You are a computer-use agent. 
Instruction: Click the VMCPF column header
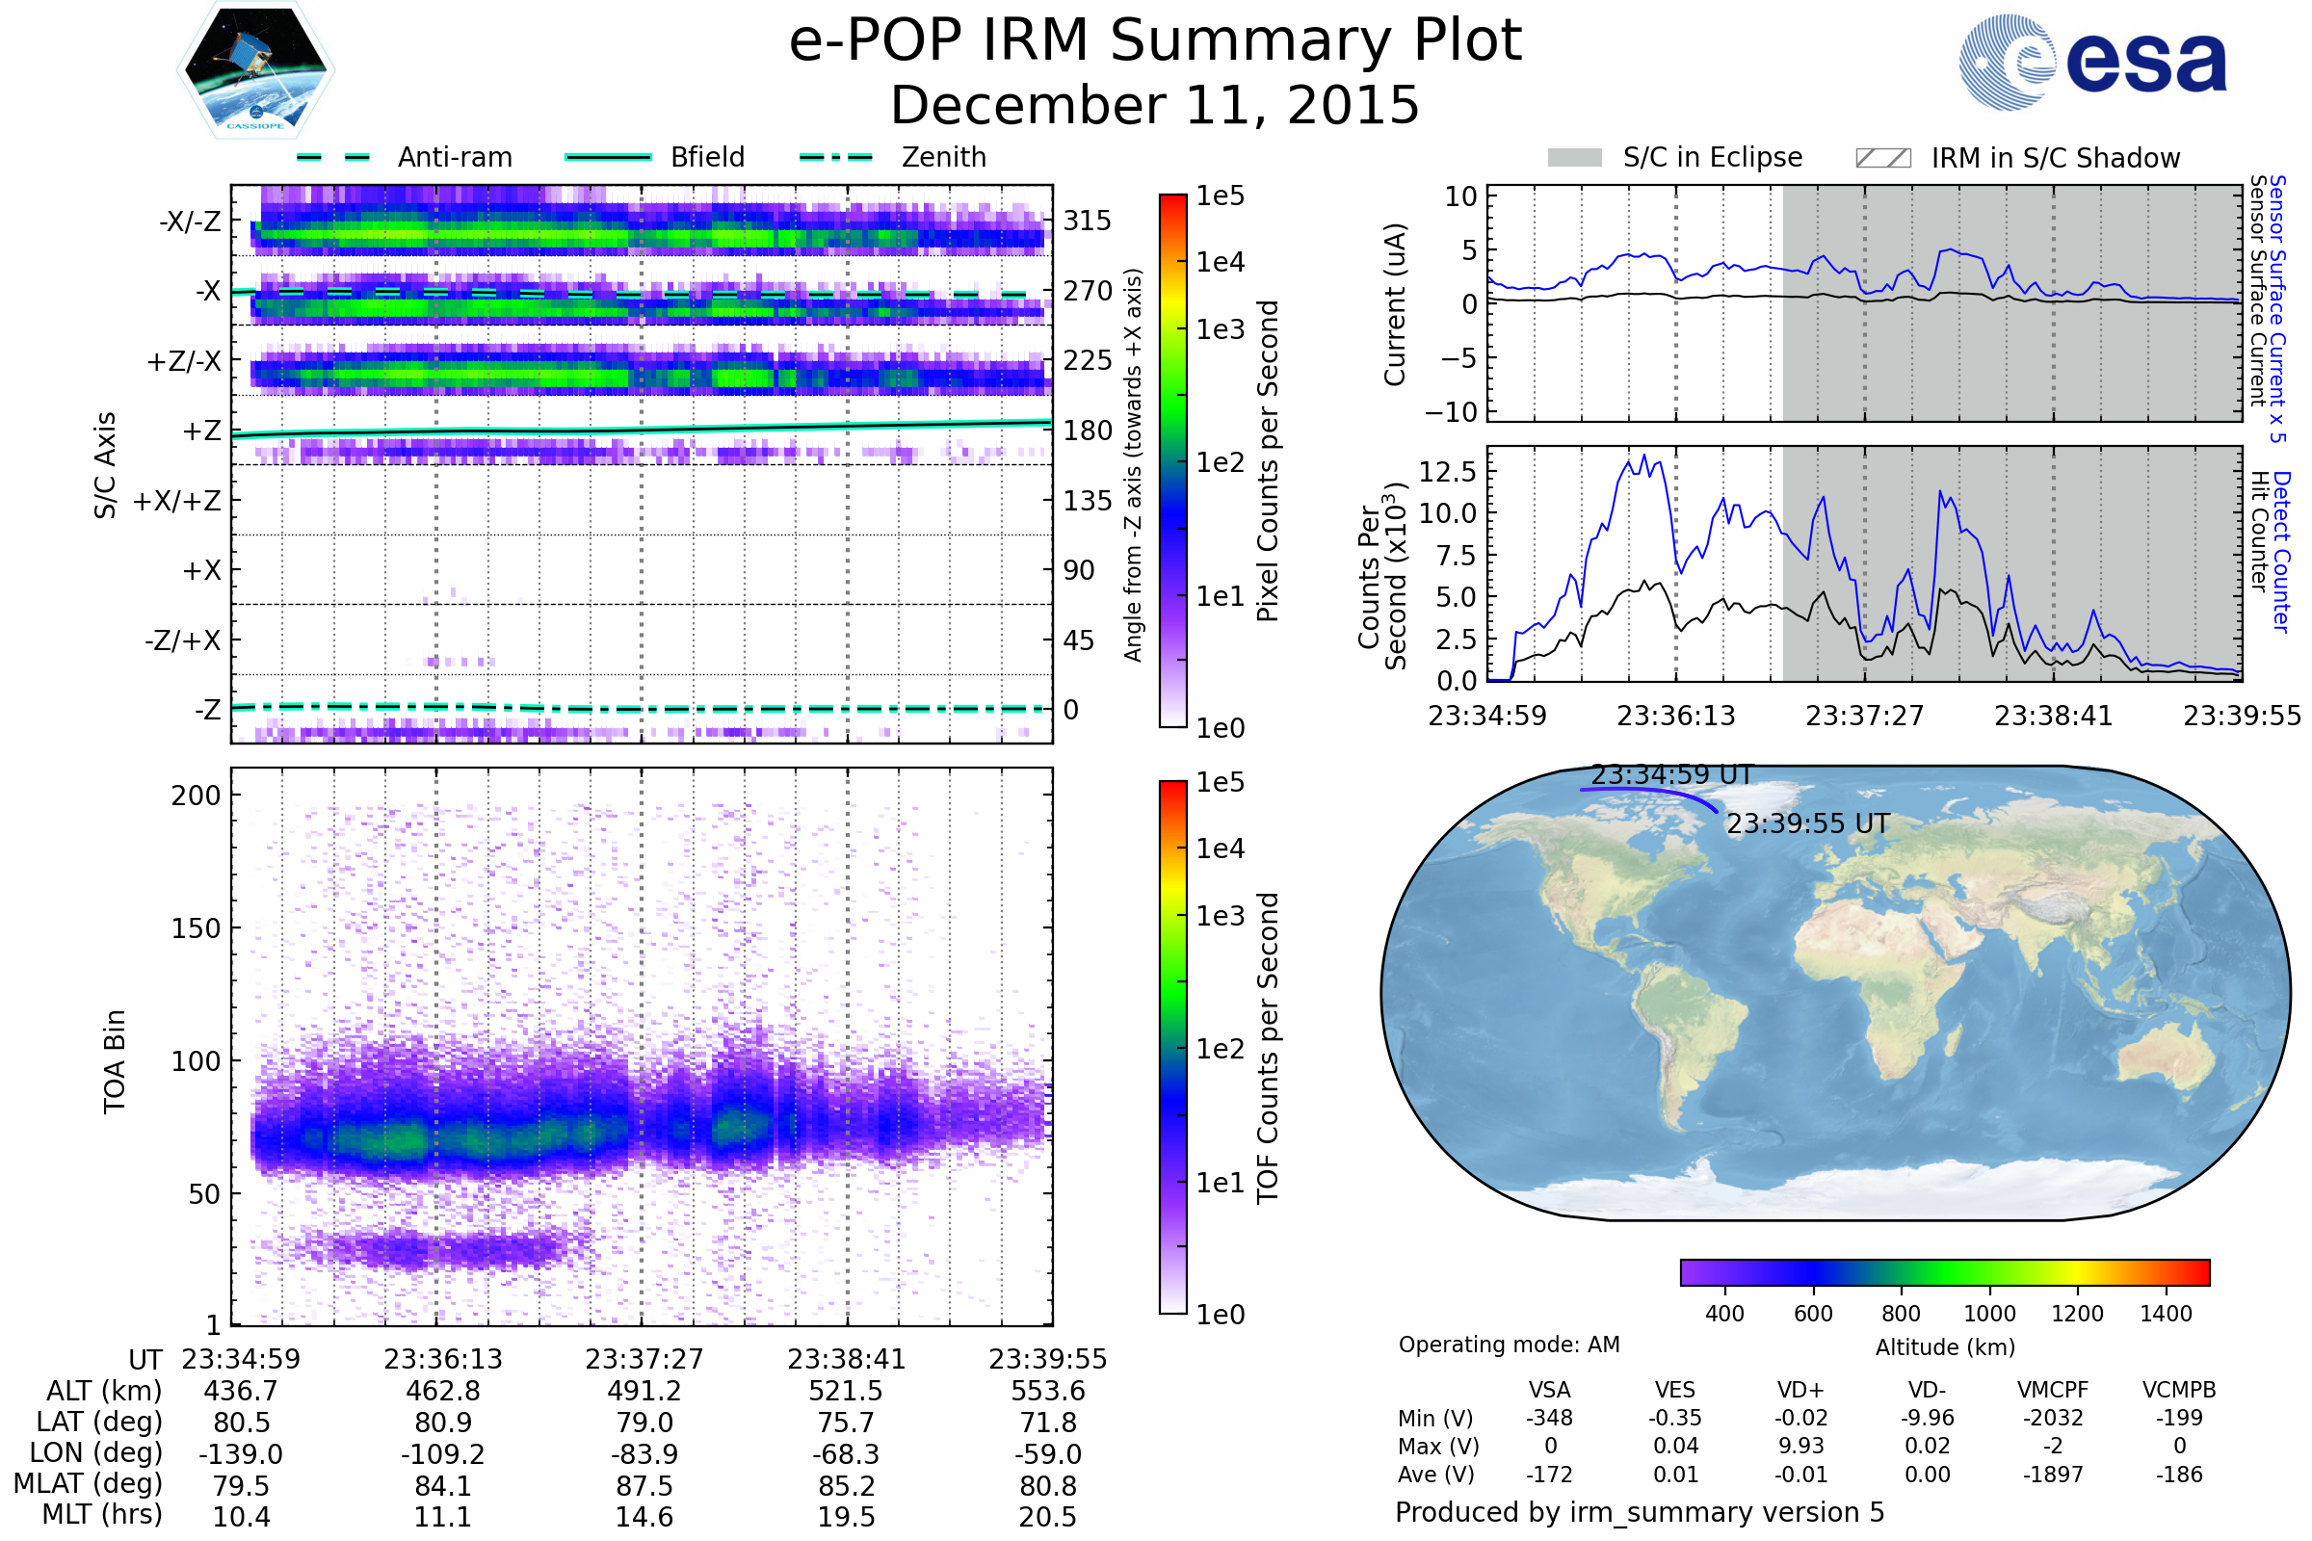(x=2053, y=1390)
